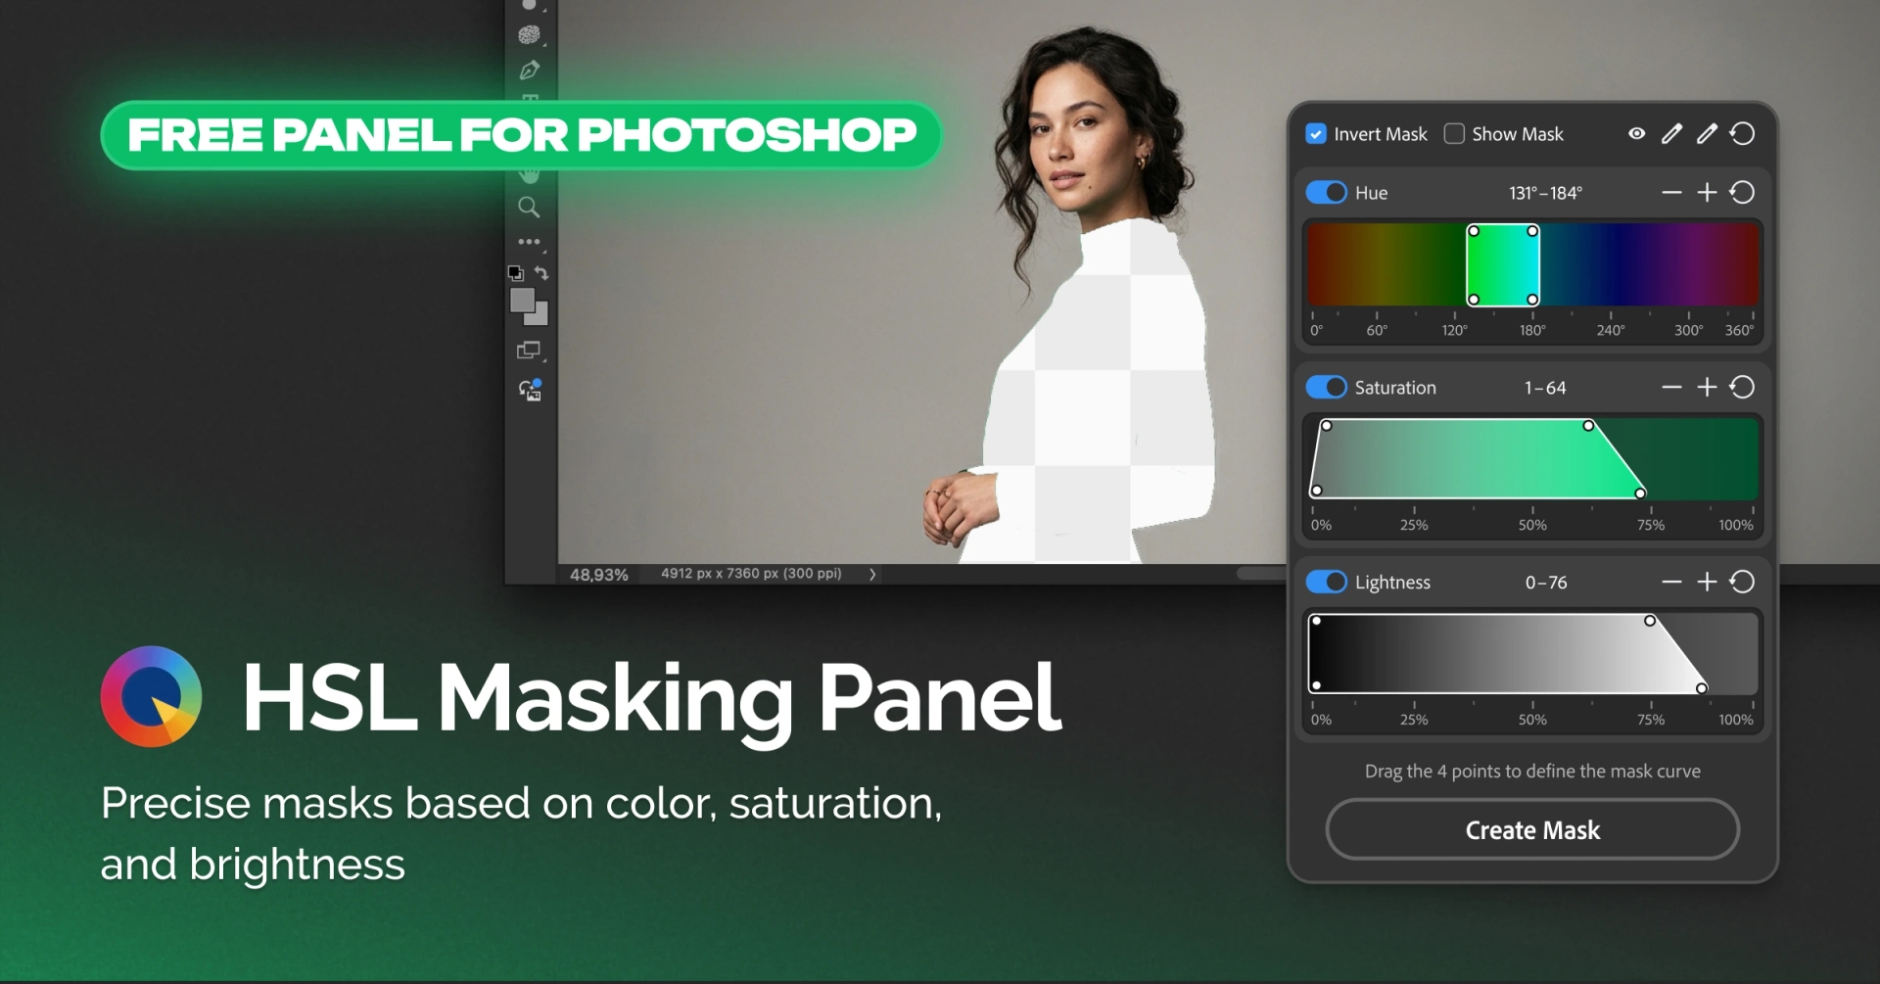Click the Hue range value 131°–184°

pos(1545,193)
